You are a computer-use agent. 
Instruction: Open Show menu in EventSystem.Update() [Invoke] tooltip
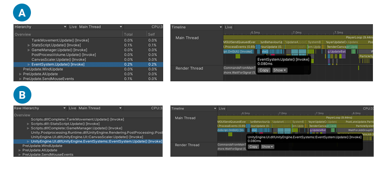pos(279,70)
